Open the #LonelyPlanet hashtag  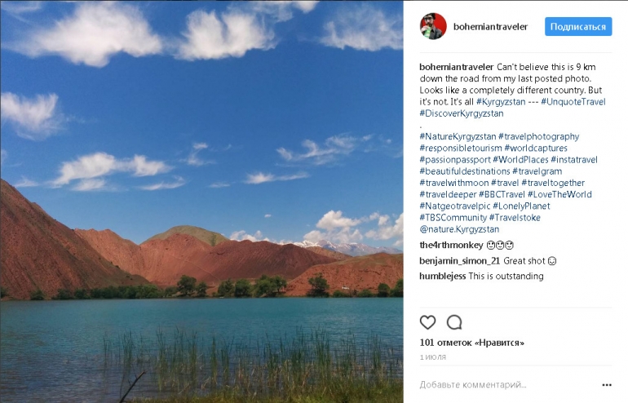pyautogui.click(x=521, y=206)
